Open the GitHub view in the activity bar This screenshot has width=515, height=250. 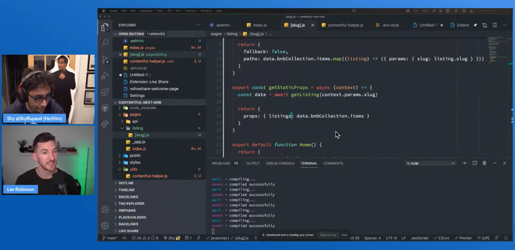click(x=105, y=108)
